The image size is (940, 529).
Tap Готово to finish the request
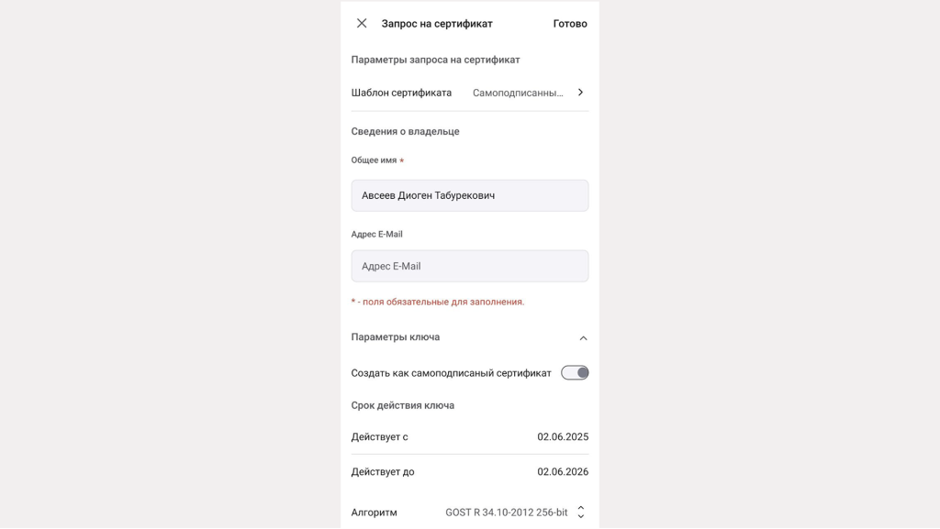tap(569, 24)
